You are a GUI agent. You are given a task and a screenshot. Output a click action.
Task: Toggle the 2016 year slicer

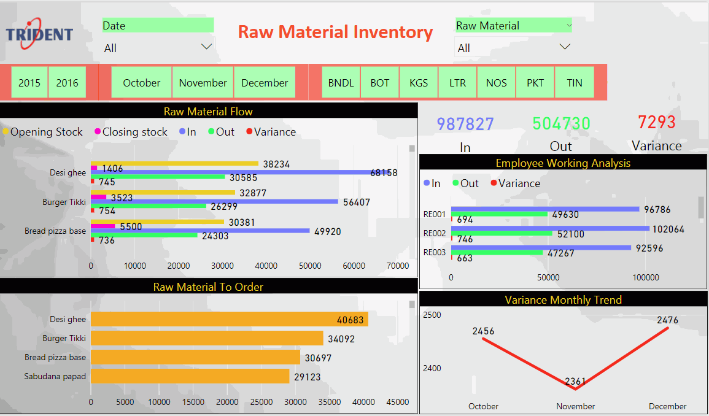point(68,83)
